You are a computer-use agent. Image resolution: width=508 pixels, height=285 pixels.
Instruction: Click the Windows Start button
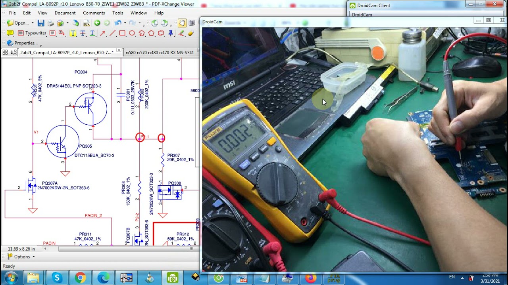pyautogui.click(x=10, y=278)
